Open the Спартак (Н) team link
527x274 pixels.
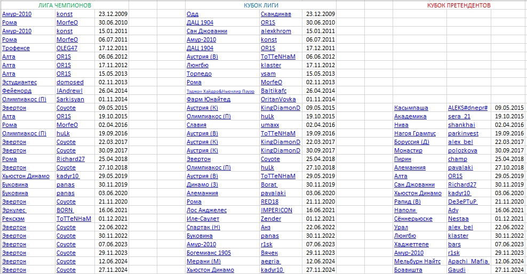click(x=204, y=227)
